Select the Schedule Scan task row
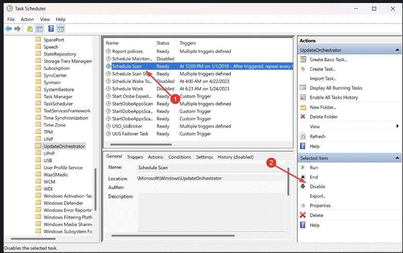 (199, 66)
